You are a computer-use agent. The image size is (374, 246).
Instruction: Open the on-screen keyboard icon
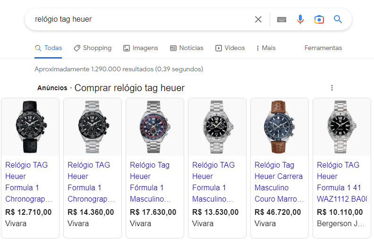pyautogui.click(x=281, y=19)
